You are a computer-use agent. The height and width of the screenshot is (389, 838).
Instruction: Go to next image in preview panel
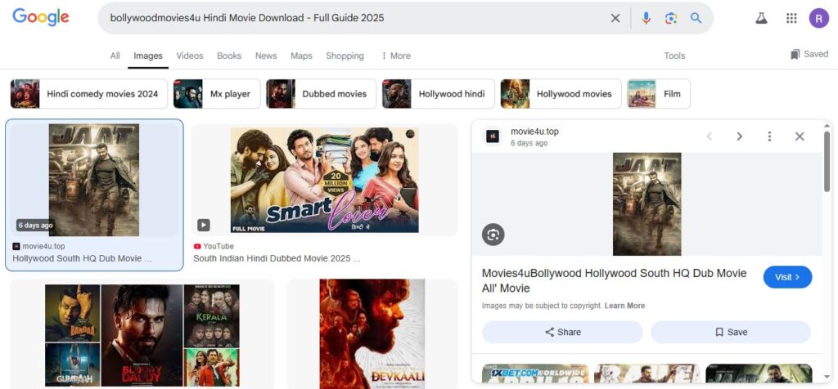click(740, 136)
